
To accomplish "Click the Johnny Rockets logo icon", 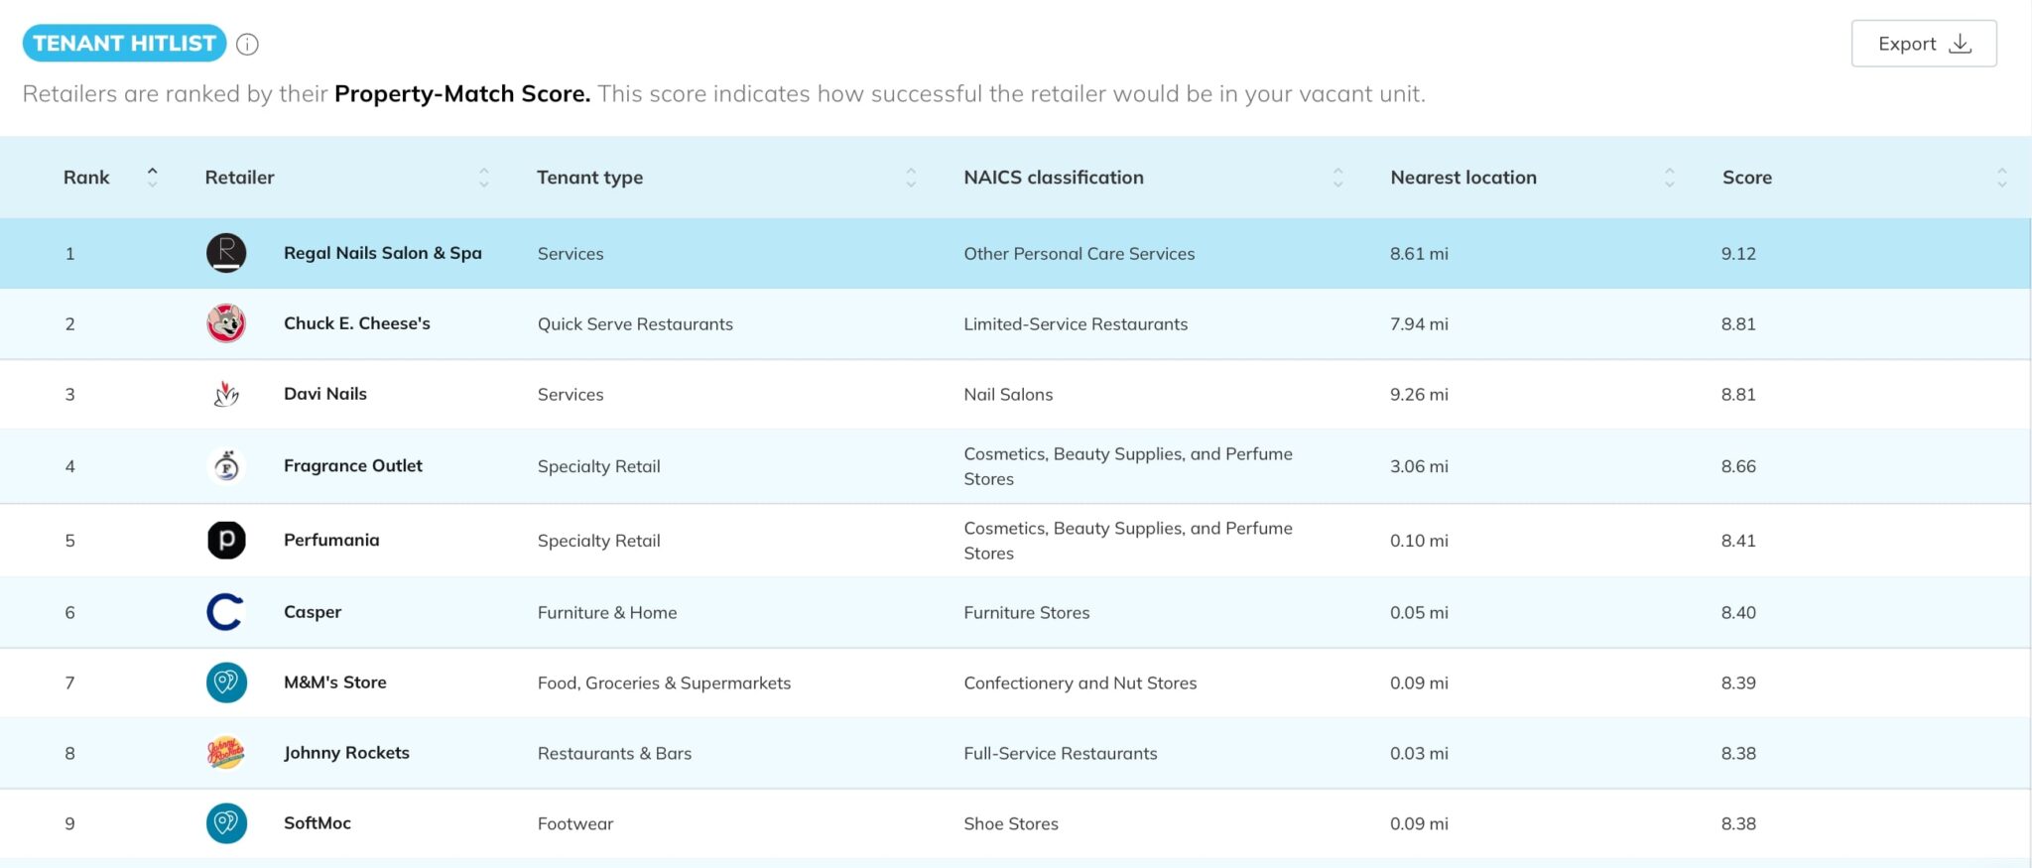I will [226, 753].
